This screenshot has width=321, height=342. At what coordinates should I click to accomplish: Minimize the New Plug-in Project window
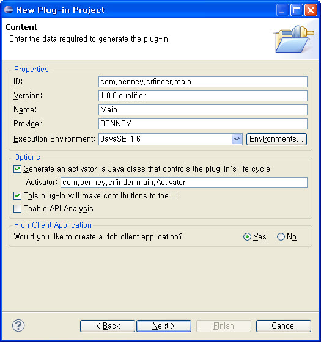(x=282, y=10)
